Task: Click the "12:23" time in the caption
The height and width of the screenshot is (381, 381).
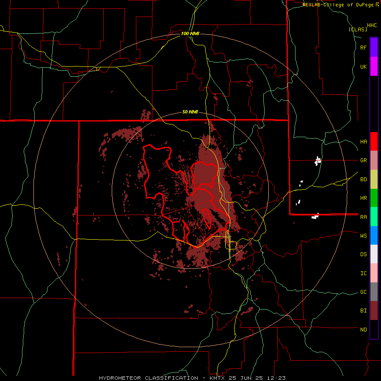Action: [276, 378]
